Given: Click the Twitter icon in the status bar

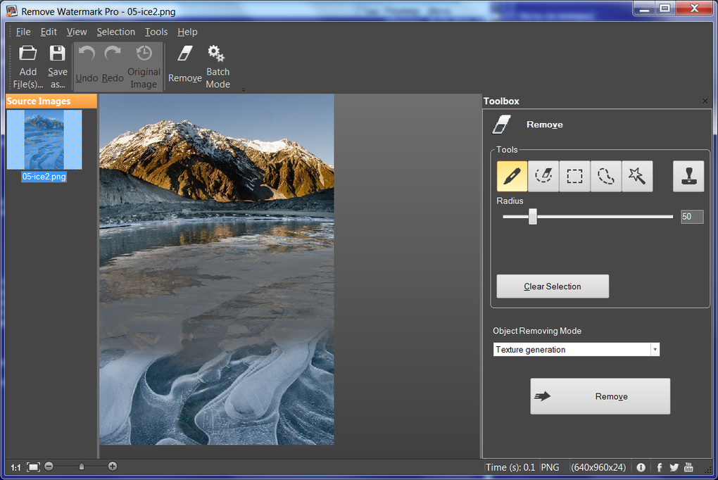Looking at the screenshot, I should point(674,467).
